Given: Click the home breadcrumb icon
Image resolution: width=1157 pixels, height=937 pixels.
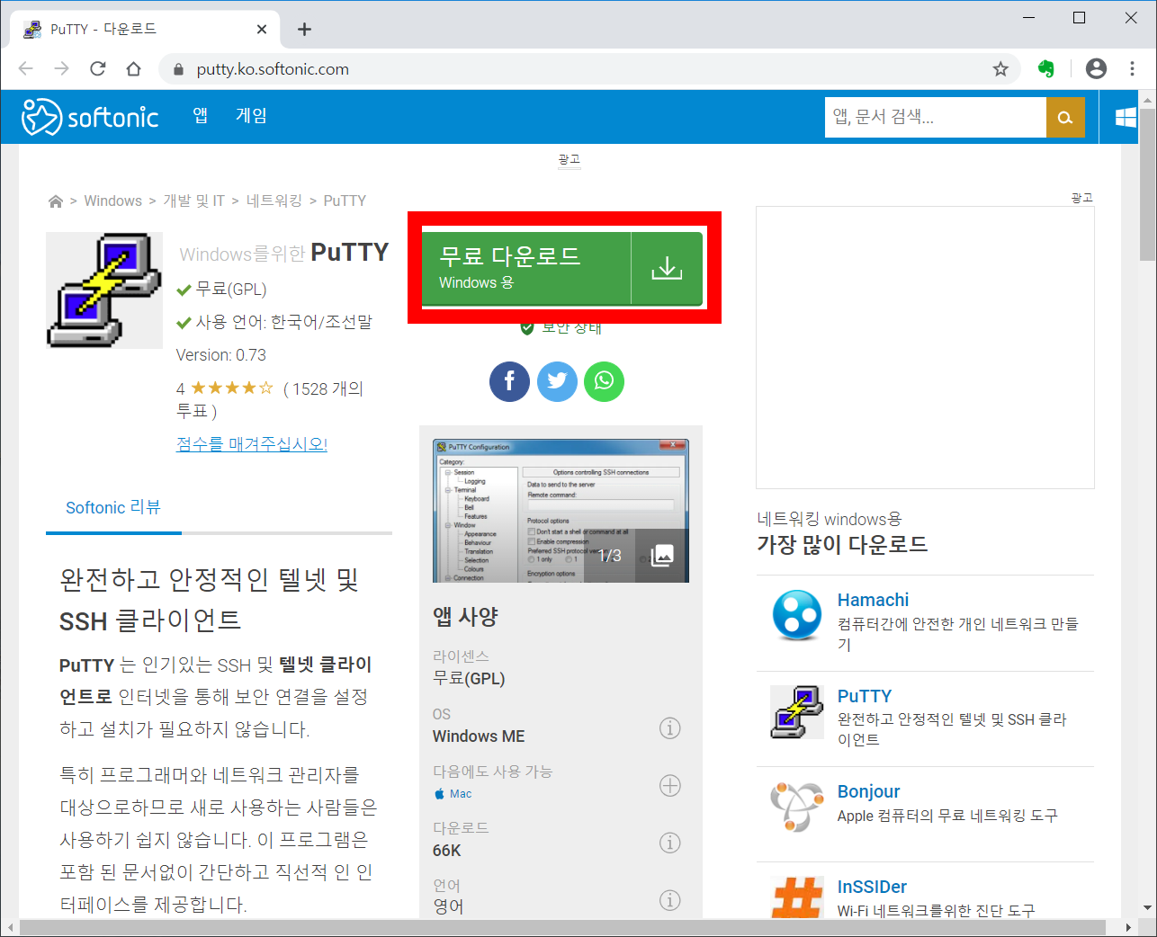Looking at the screenshot, I should click(x=56, y=201).
